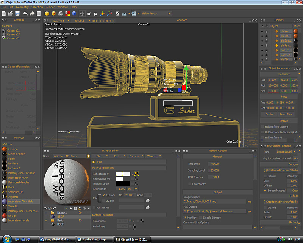Image resolution: width=303 pixels, height=243 pixels.
Task: Select the Scale tool icon
Action: 95,14
